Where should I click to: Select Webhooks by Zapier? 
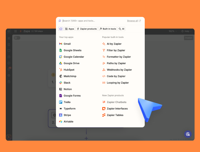coord(117,70)
